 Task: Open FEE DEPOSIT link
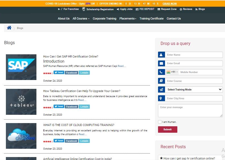[147, 9]
